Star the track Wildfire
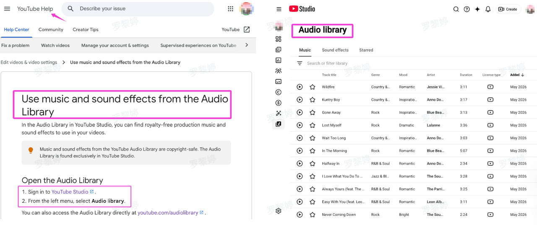 coord(313,87)
